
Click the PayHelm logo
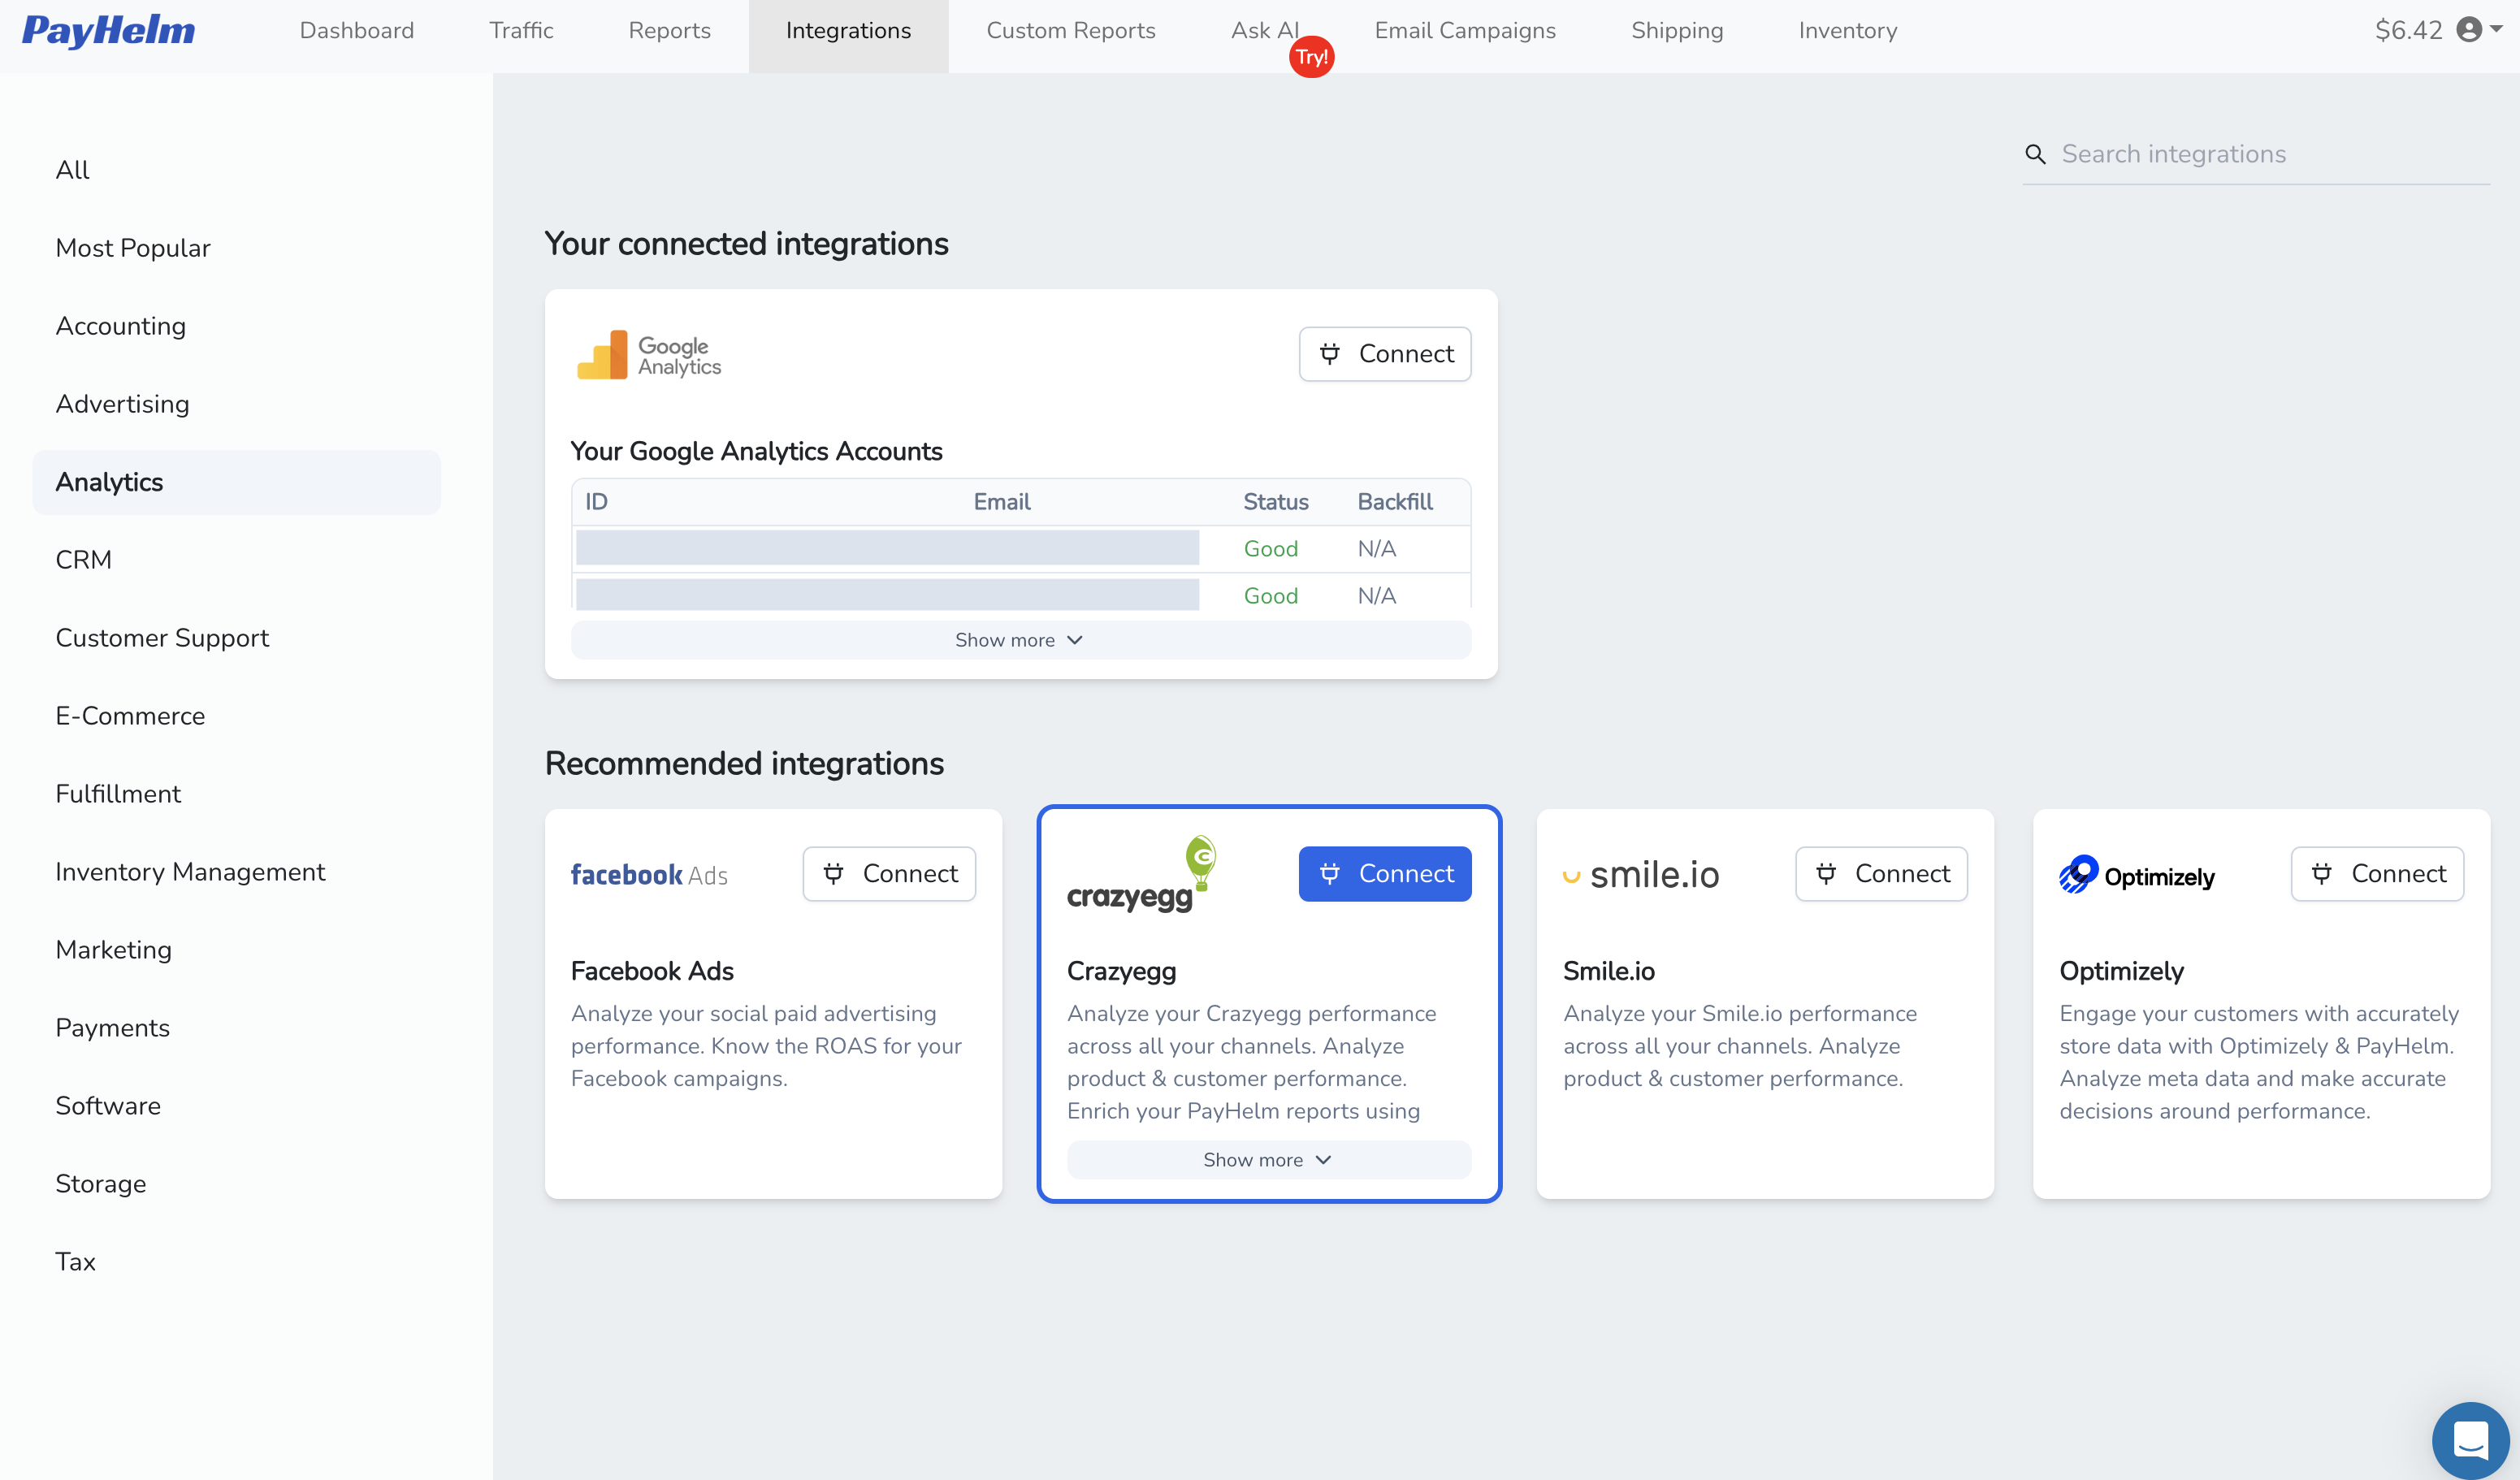click(x=109, y=31)
